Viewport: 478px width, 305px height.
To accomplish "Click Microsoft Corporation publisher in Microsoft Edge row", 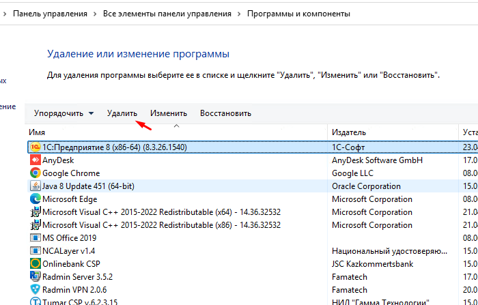I will click(x=372, y=199).
